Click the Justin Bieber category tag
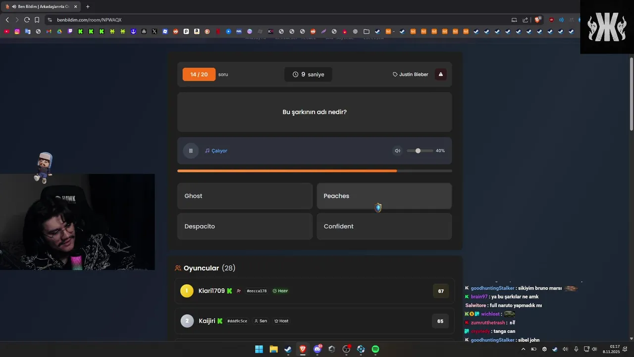This screenshot has width=634, height=357. click(x=411, y=74)
